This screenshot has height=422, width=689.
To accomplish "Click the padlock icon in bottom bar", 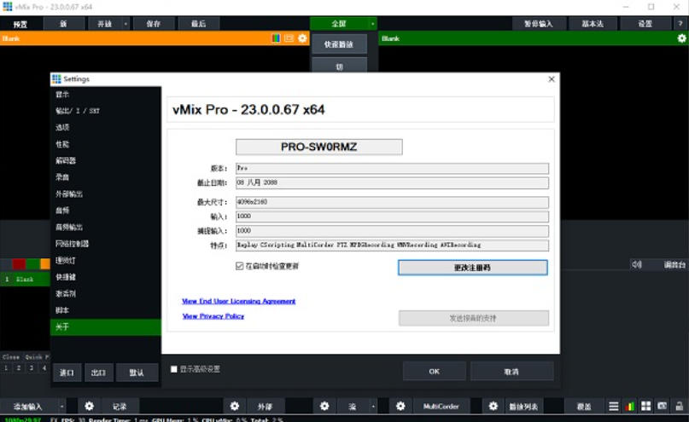I will point(680,406).
